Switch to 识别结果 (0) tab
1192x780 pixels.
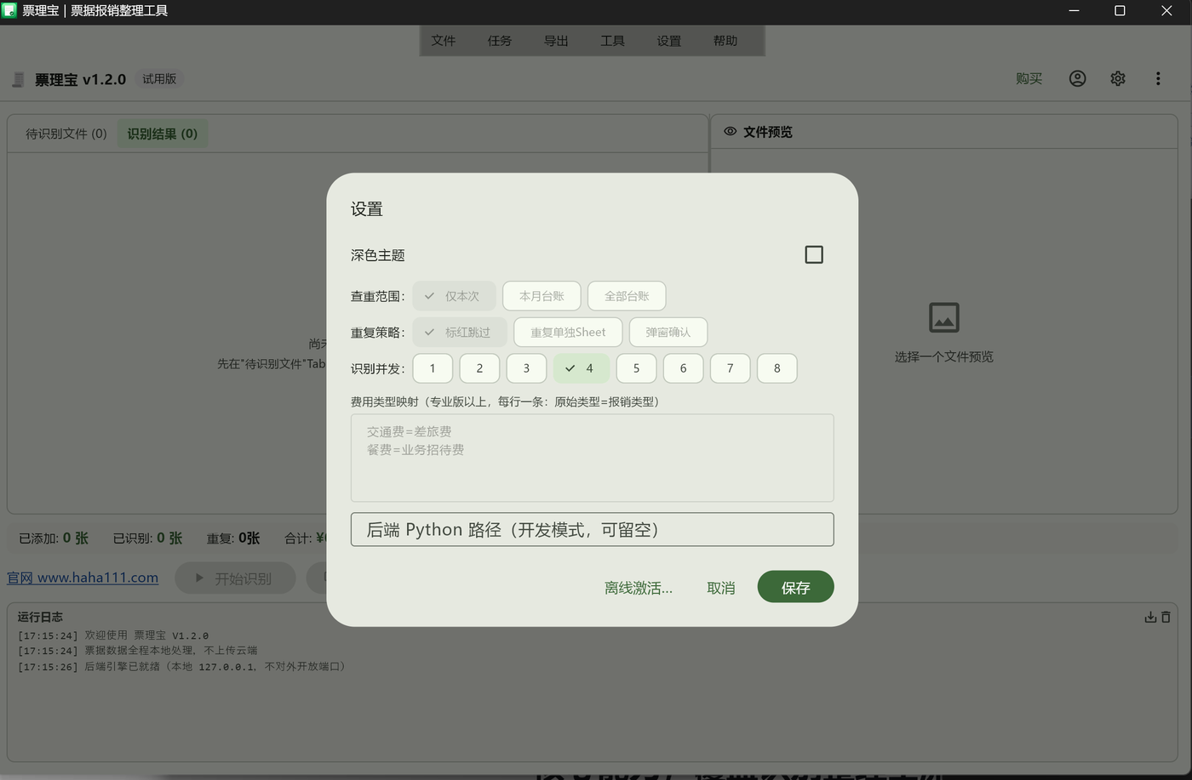[x=163, y=134]
